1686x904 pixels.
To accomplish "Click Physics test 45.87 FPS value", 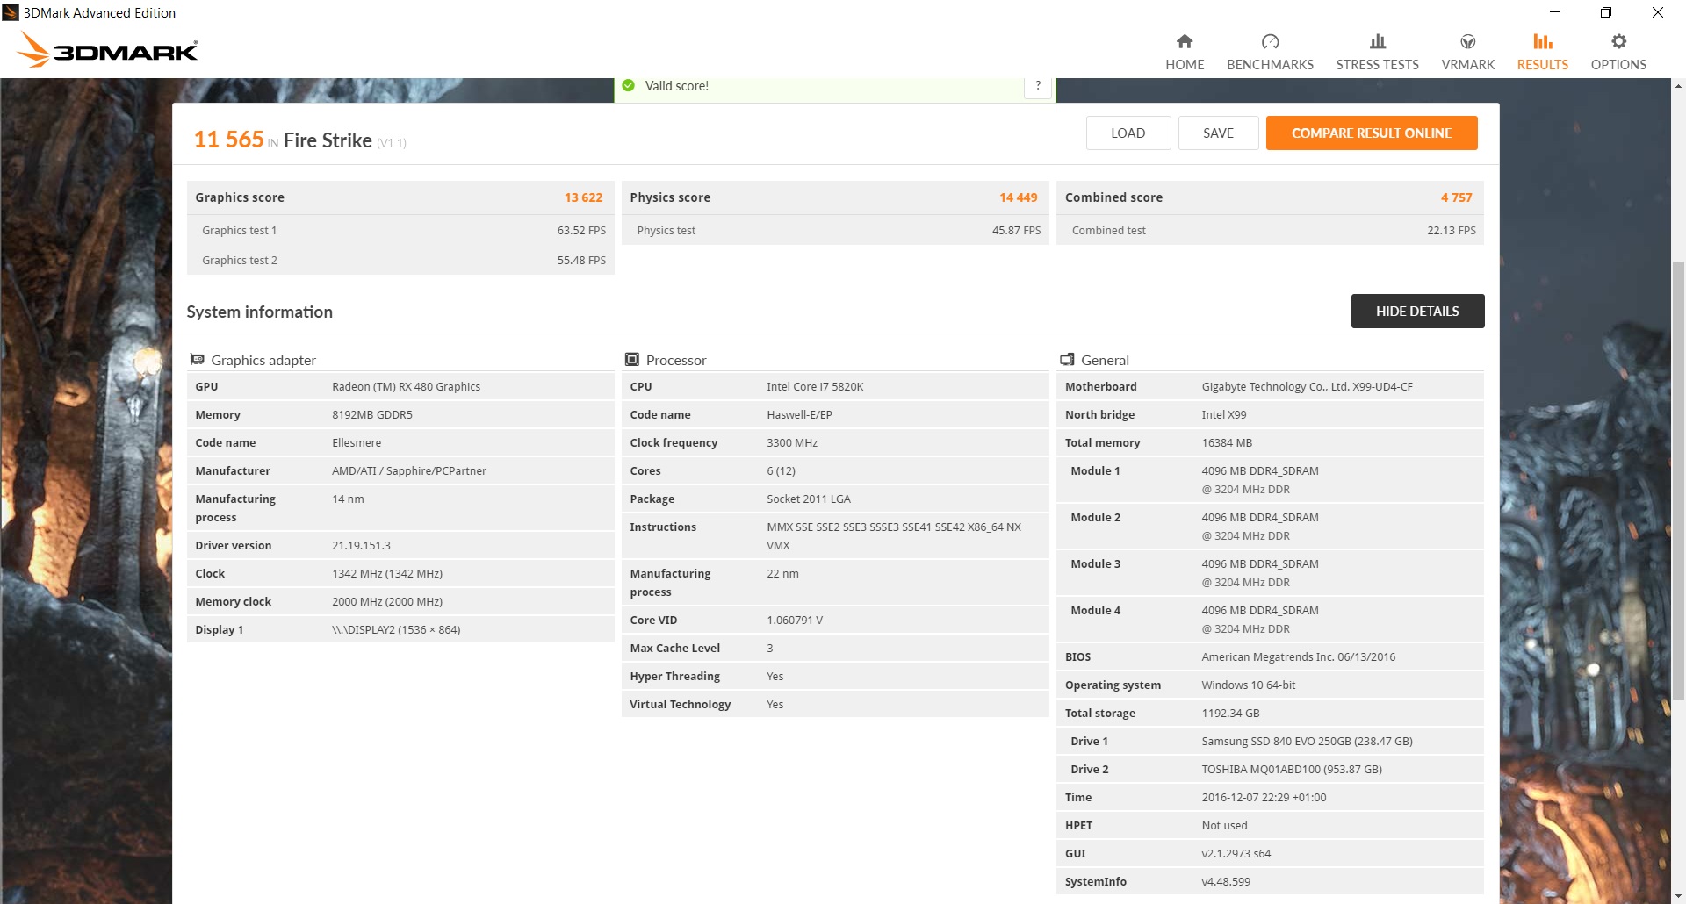I will click(x=1016, y=231).
